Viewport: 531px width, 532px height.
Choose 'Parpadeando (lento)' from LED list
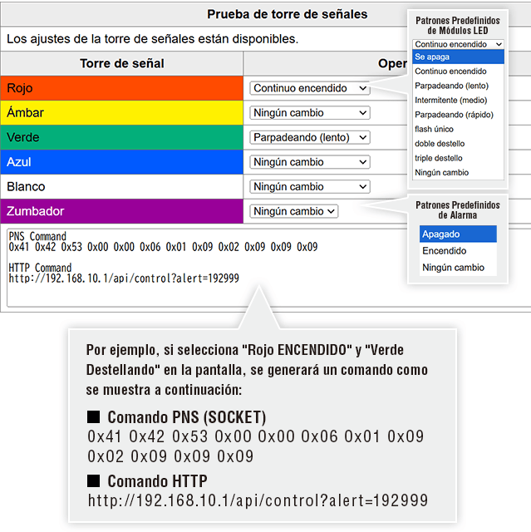(458, 86)
